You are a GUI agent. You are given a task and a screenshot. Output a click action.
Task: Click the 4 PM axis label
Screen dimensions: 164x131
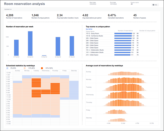137,123
